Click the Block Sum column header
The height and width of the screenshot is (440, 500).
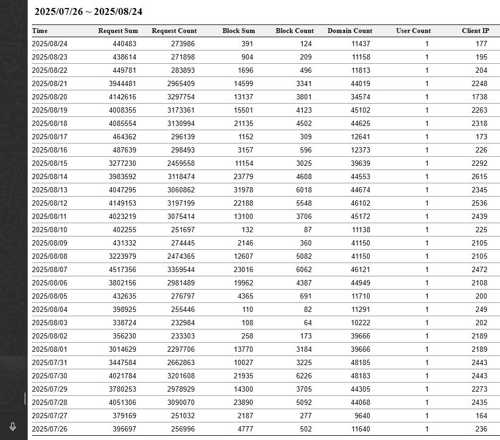pyautogui.click(x=238, y=31)
